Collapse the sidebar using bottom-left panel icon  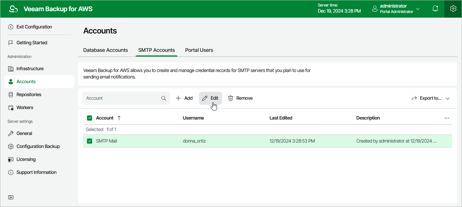point(11,197)
